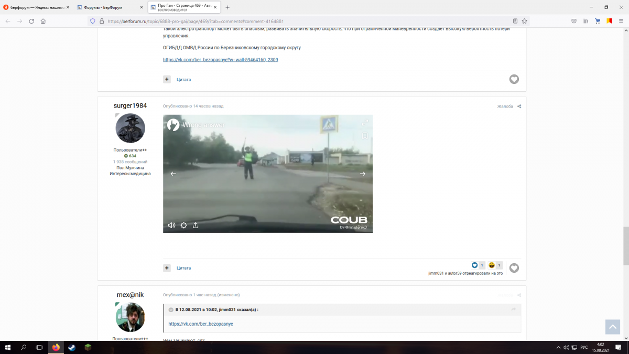The width and height of the screenshot is (629, 354).
Task: Mute the Coub video sound
Action: 171,226
